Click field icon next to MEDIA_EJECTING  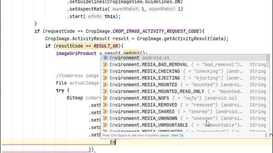point(105,78)
